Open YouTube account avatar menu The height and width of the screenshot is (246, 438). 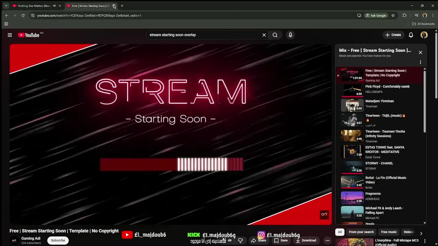pyautogui.click(x=424, y=35)
